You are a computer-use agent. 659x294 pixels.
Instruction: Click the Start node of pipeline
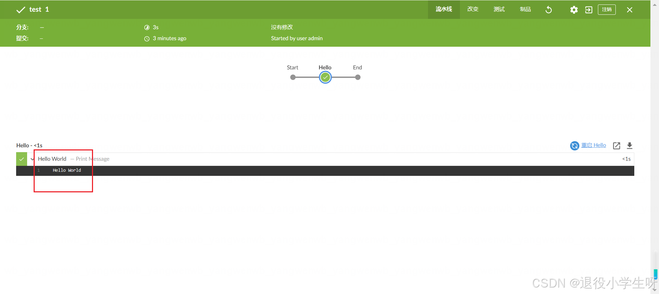[x=293, y=77]
